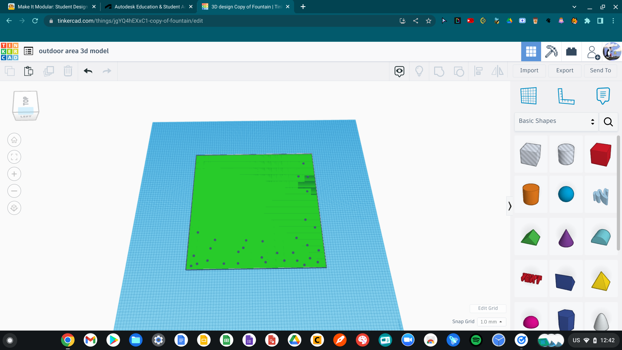The height and width of the screenshot is (350, 622).
Task: Open the Snap Grid value dropdown
Action: coord(491,322)
